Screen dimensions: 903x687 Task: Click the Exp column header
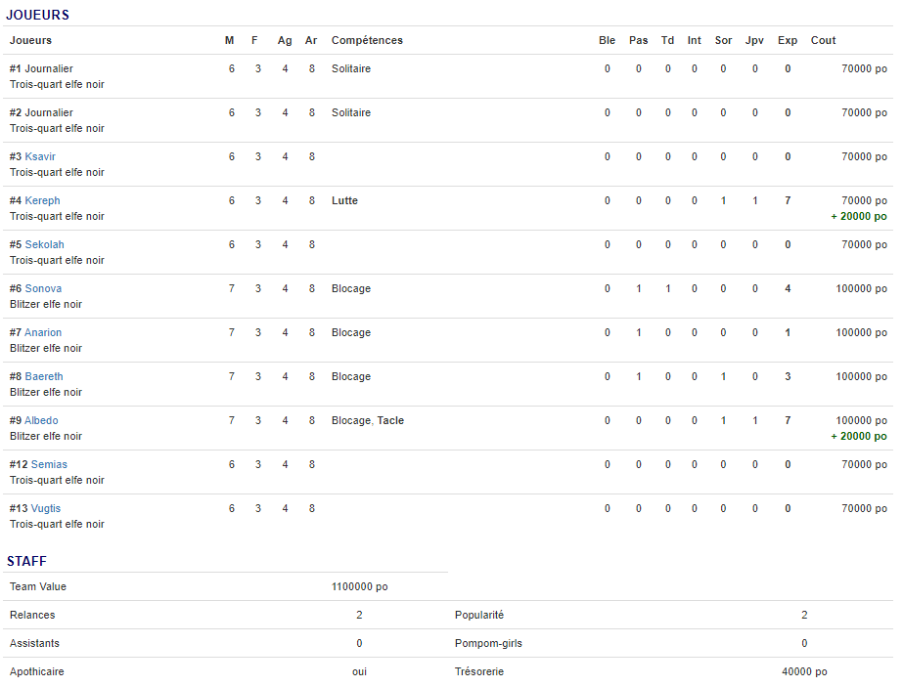787,40
